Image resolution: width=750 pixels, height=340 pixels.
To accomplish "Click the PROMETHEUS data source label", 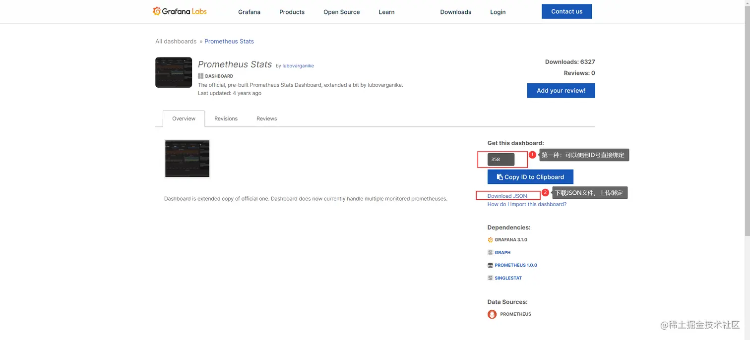I will tap(515, 314).
